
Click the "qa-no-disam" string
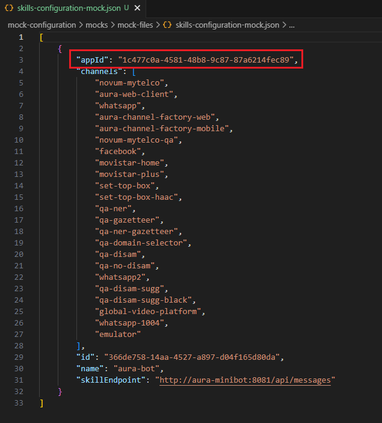(x=125, y=266)
